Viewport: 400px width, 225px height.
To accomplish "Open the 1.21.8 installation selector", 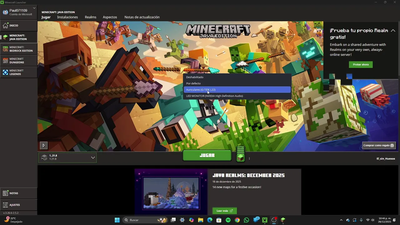I will point(67,157).
